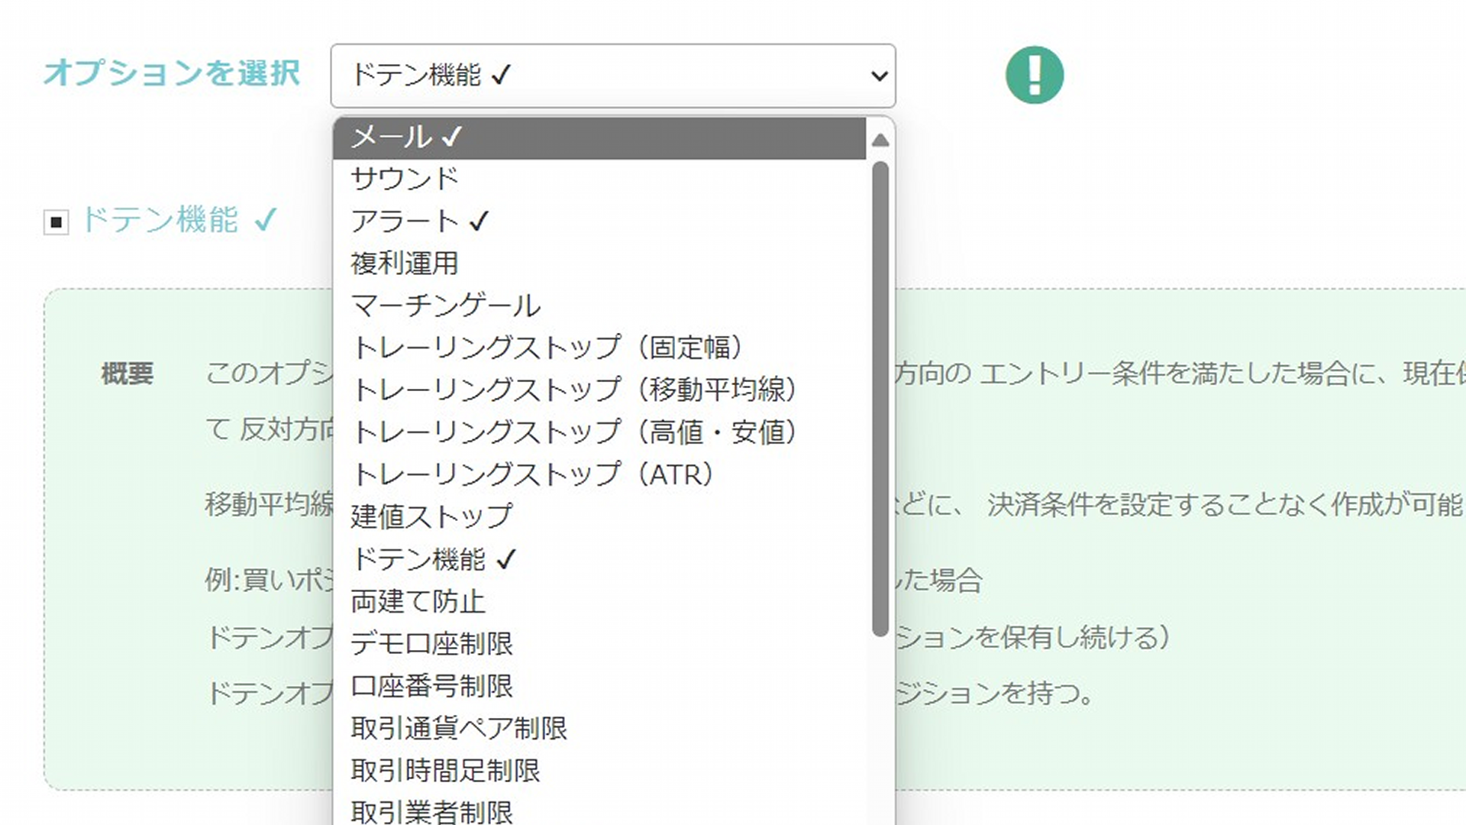The image size is (1466, 825).
Task: Select デモ口座制限 option
Action: pos(599,643)
